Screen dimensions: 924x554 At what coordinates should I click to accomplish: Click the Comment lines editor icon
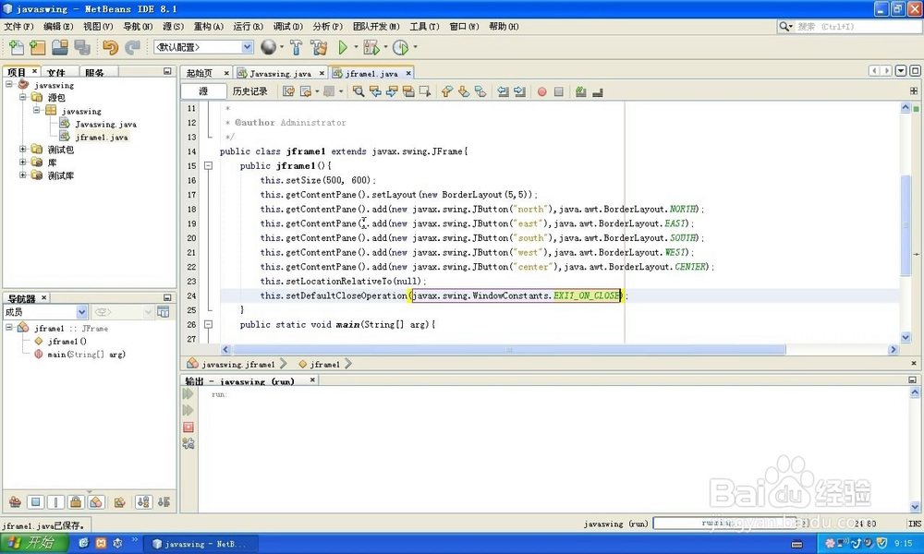(x=581, y=91)
